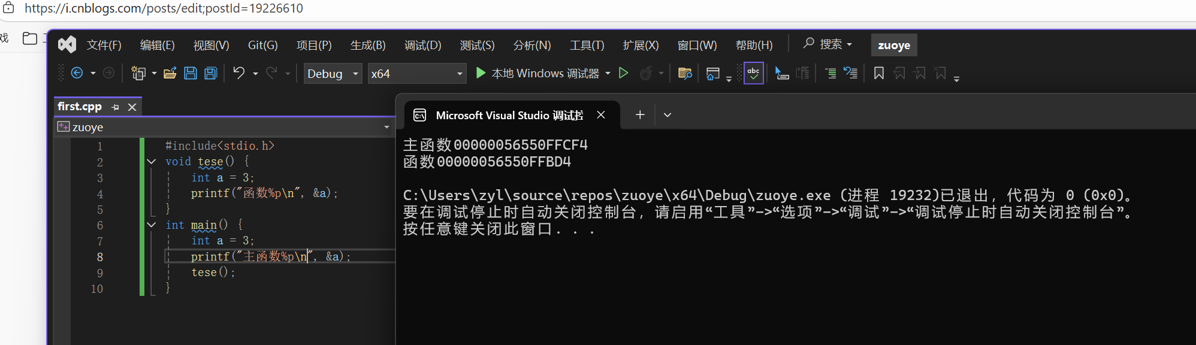Image resolution: width=1196 pixels, height=345 pixels.
Task: Click the browser folder bookmark icon
Action: [x=29, y=38]
